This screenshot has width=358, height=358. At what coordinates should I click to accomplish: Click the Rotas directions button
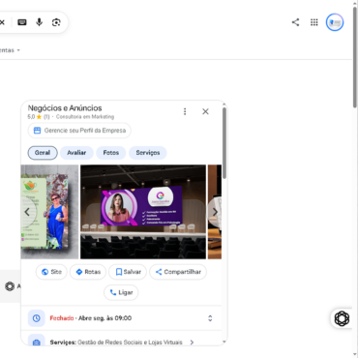[88, 272]
